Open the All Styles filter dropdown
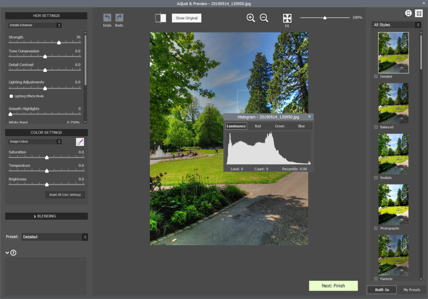Screen dimensions: 428x299 pyautogui.click(x=396, y=25)
